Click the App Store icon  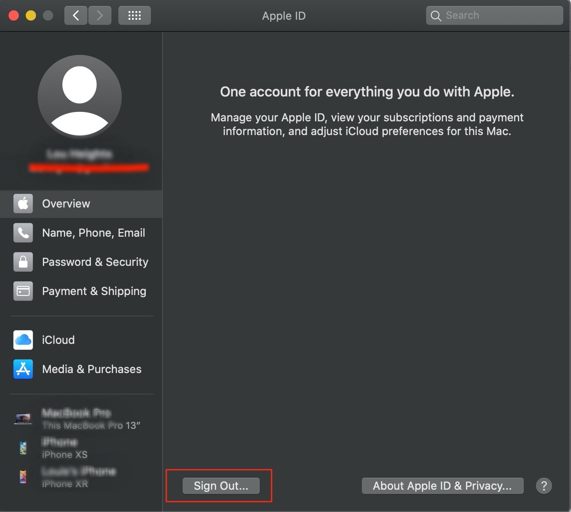23,369
